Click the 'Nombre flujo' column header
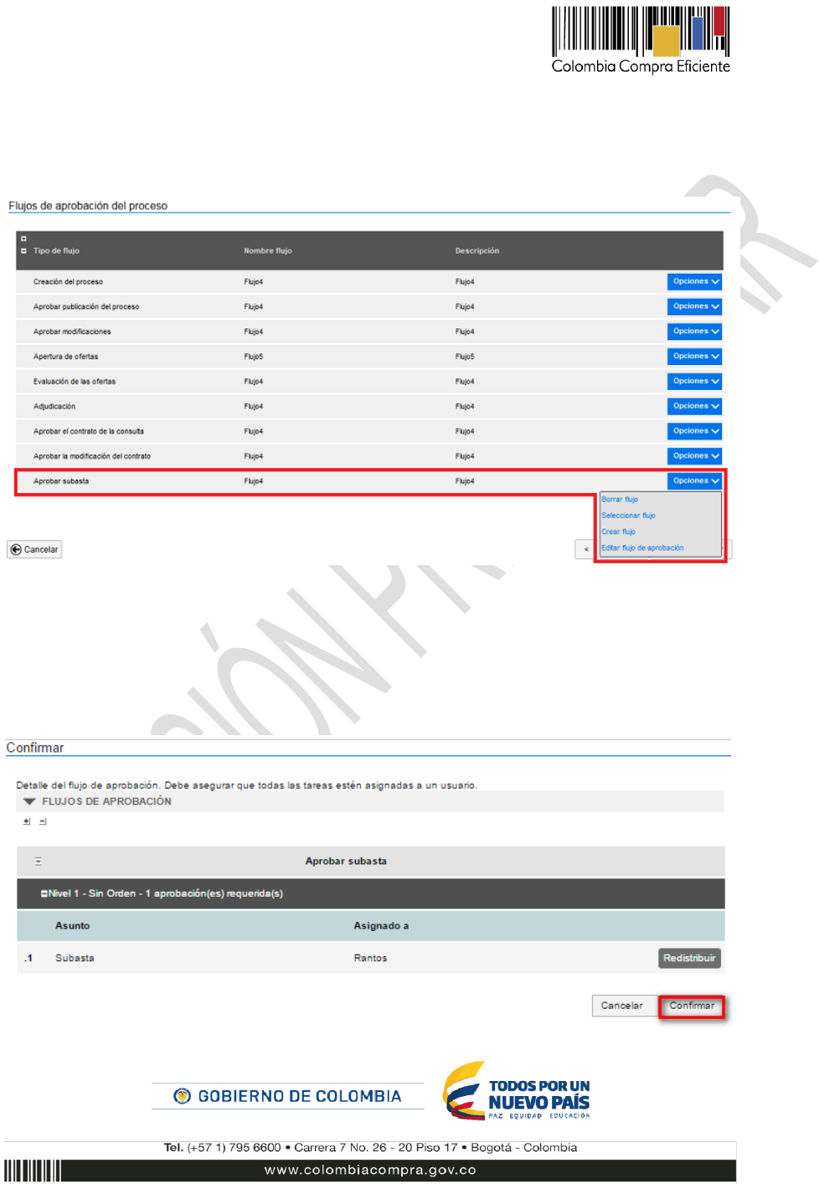This screenshot has width=819, height=1184. pos(268,250)
